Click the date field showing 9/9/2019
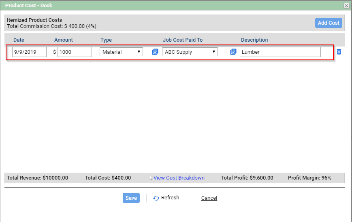 [29, 52]
